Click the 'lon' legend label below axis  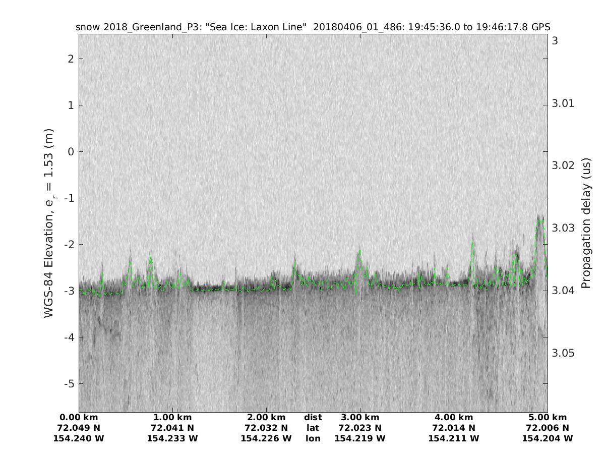point(313,438)
